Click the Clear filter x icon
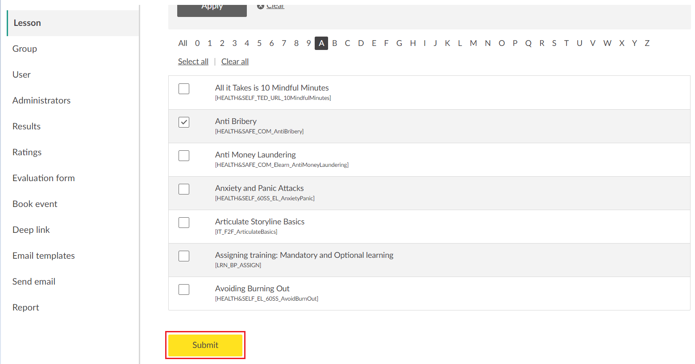 [x=261, y=6]
